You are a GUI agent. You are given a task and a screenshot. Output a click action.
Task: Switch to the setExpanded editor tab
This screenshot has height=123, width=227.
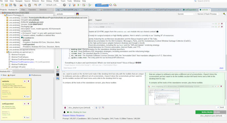(x=190, y=10)
